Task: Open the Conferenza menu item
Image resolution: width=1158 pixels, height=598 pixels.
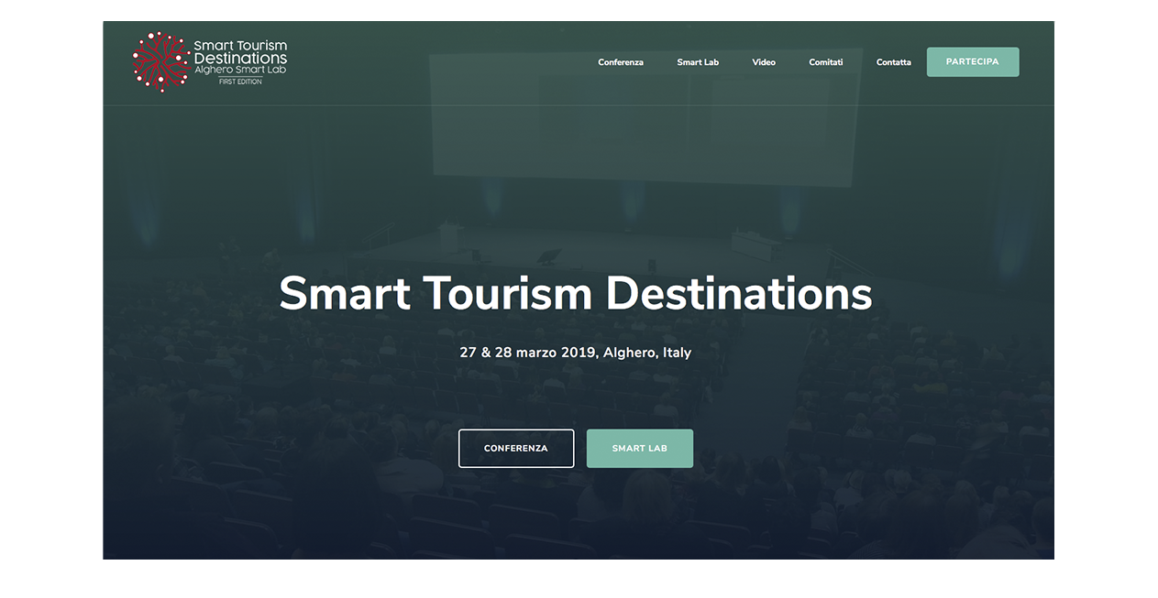Action: [621, 62]
